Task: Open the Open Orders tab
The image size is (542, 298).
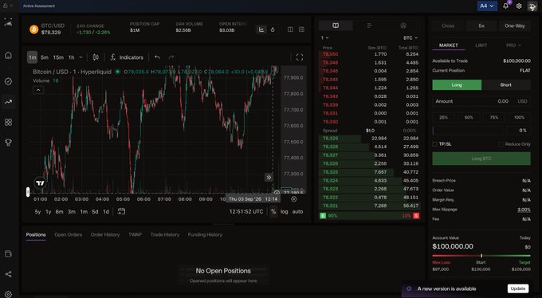Action: click(68, 234)
